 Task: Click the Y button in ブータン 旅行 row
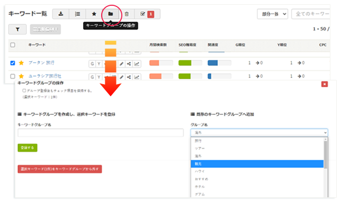click(x=99, y=64)
